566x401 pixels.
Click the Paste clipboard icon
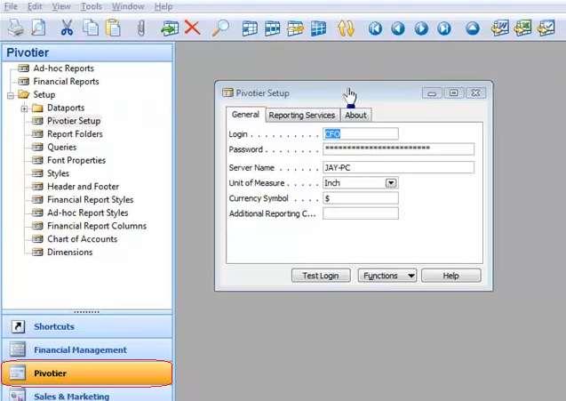(x=113, y=28)
